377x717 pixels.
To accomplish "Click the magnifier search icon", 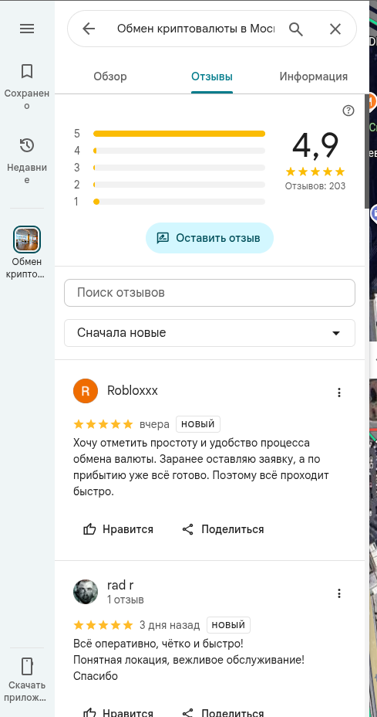I will click(x=296, y=29).
